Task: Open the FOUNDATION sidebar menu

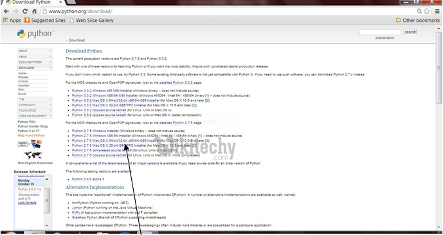Action: pos(35,111)
